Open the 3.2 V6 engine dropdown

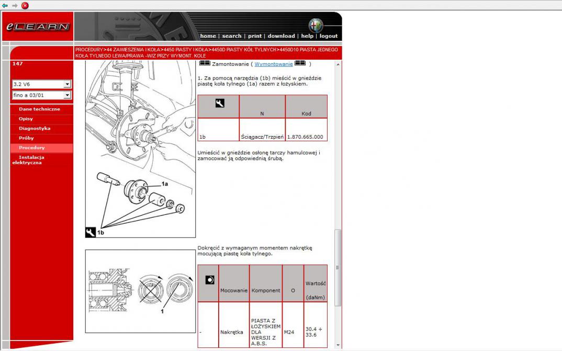click(x=42, y=84)
